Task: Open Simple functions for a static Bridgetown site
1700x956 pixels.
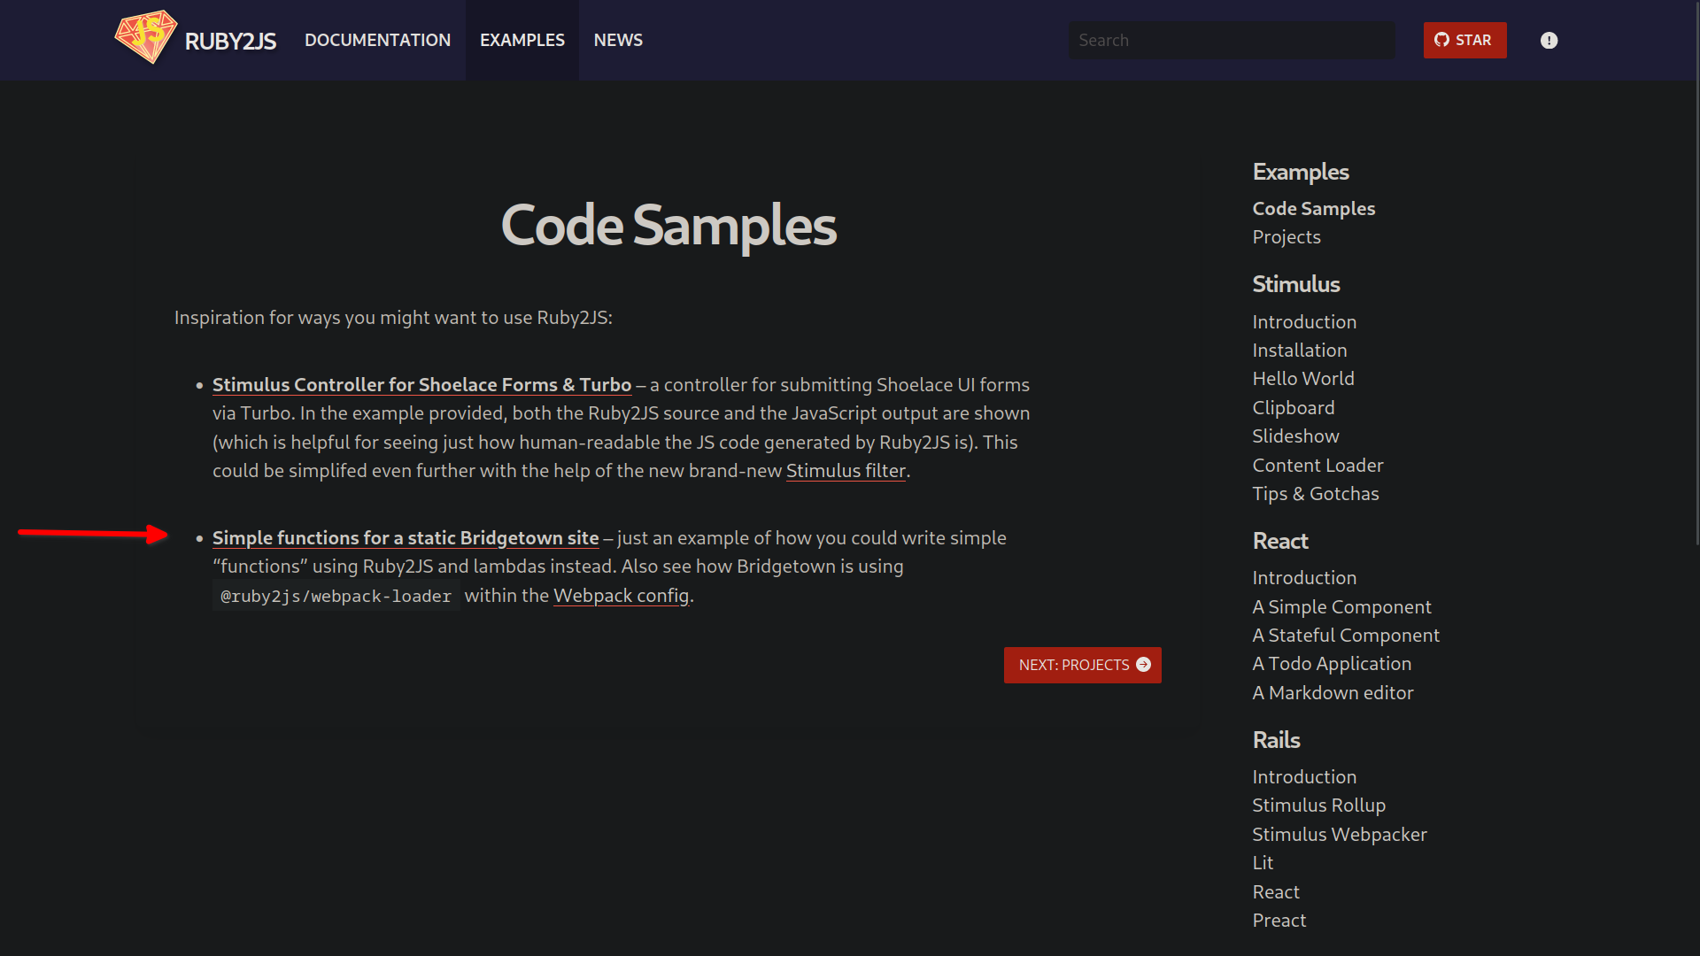Action: pos(406,537)
